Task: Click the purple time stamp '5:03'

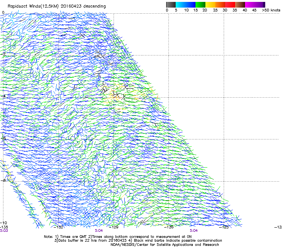Action: pos(4,231)
